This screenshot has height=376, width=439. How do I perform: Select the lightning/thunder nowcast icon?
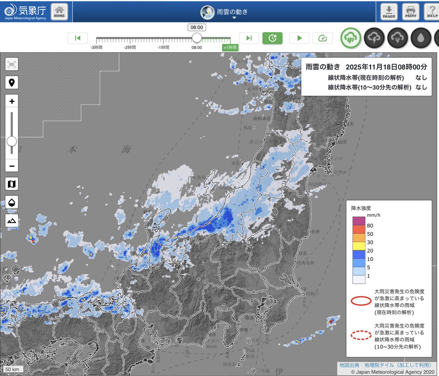tap(374, 38)
